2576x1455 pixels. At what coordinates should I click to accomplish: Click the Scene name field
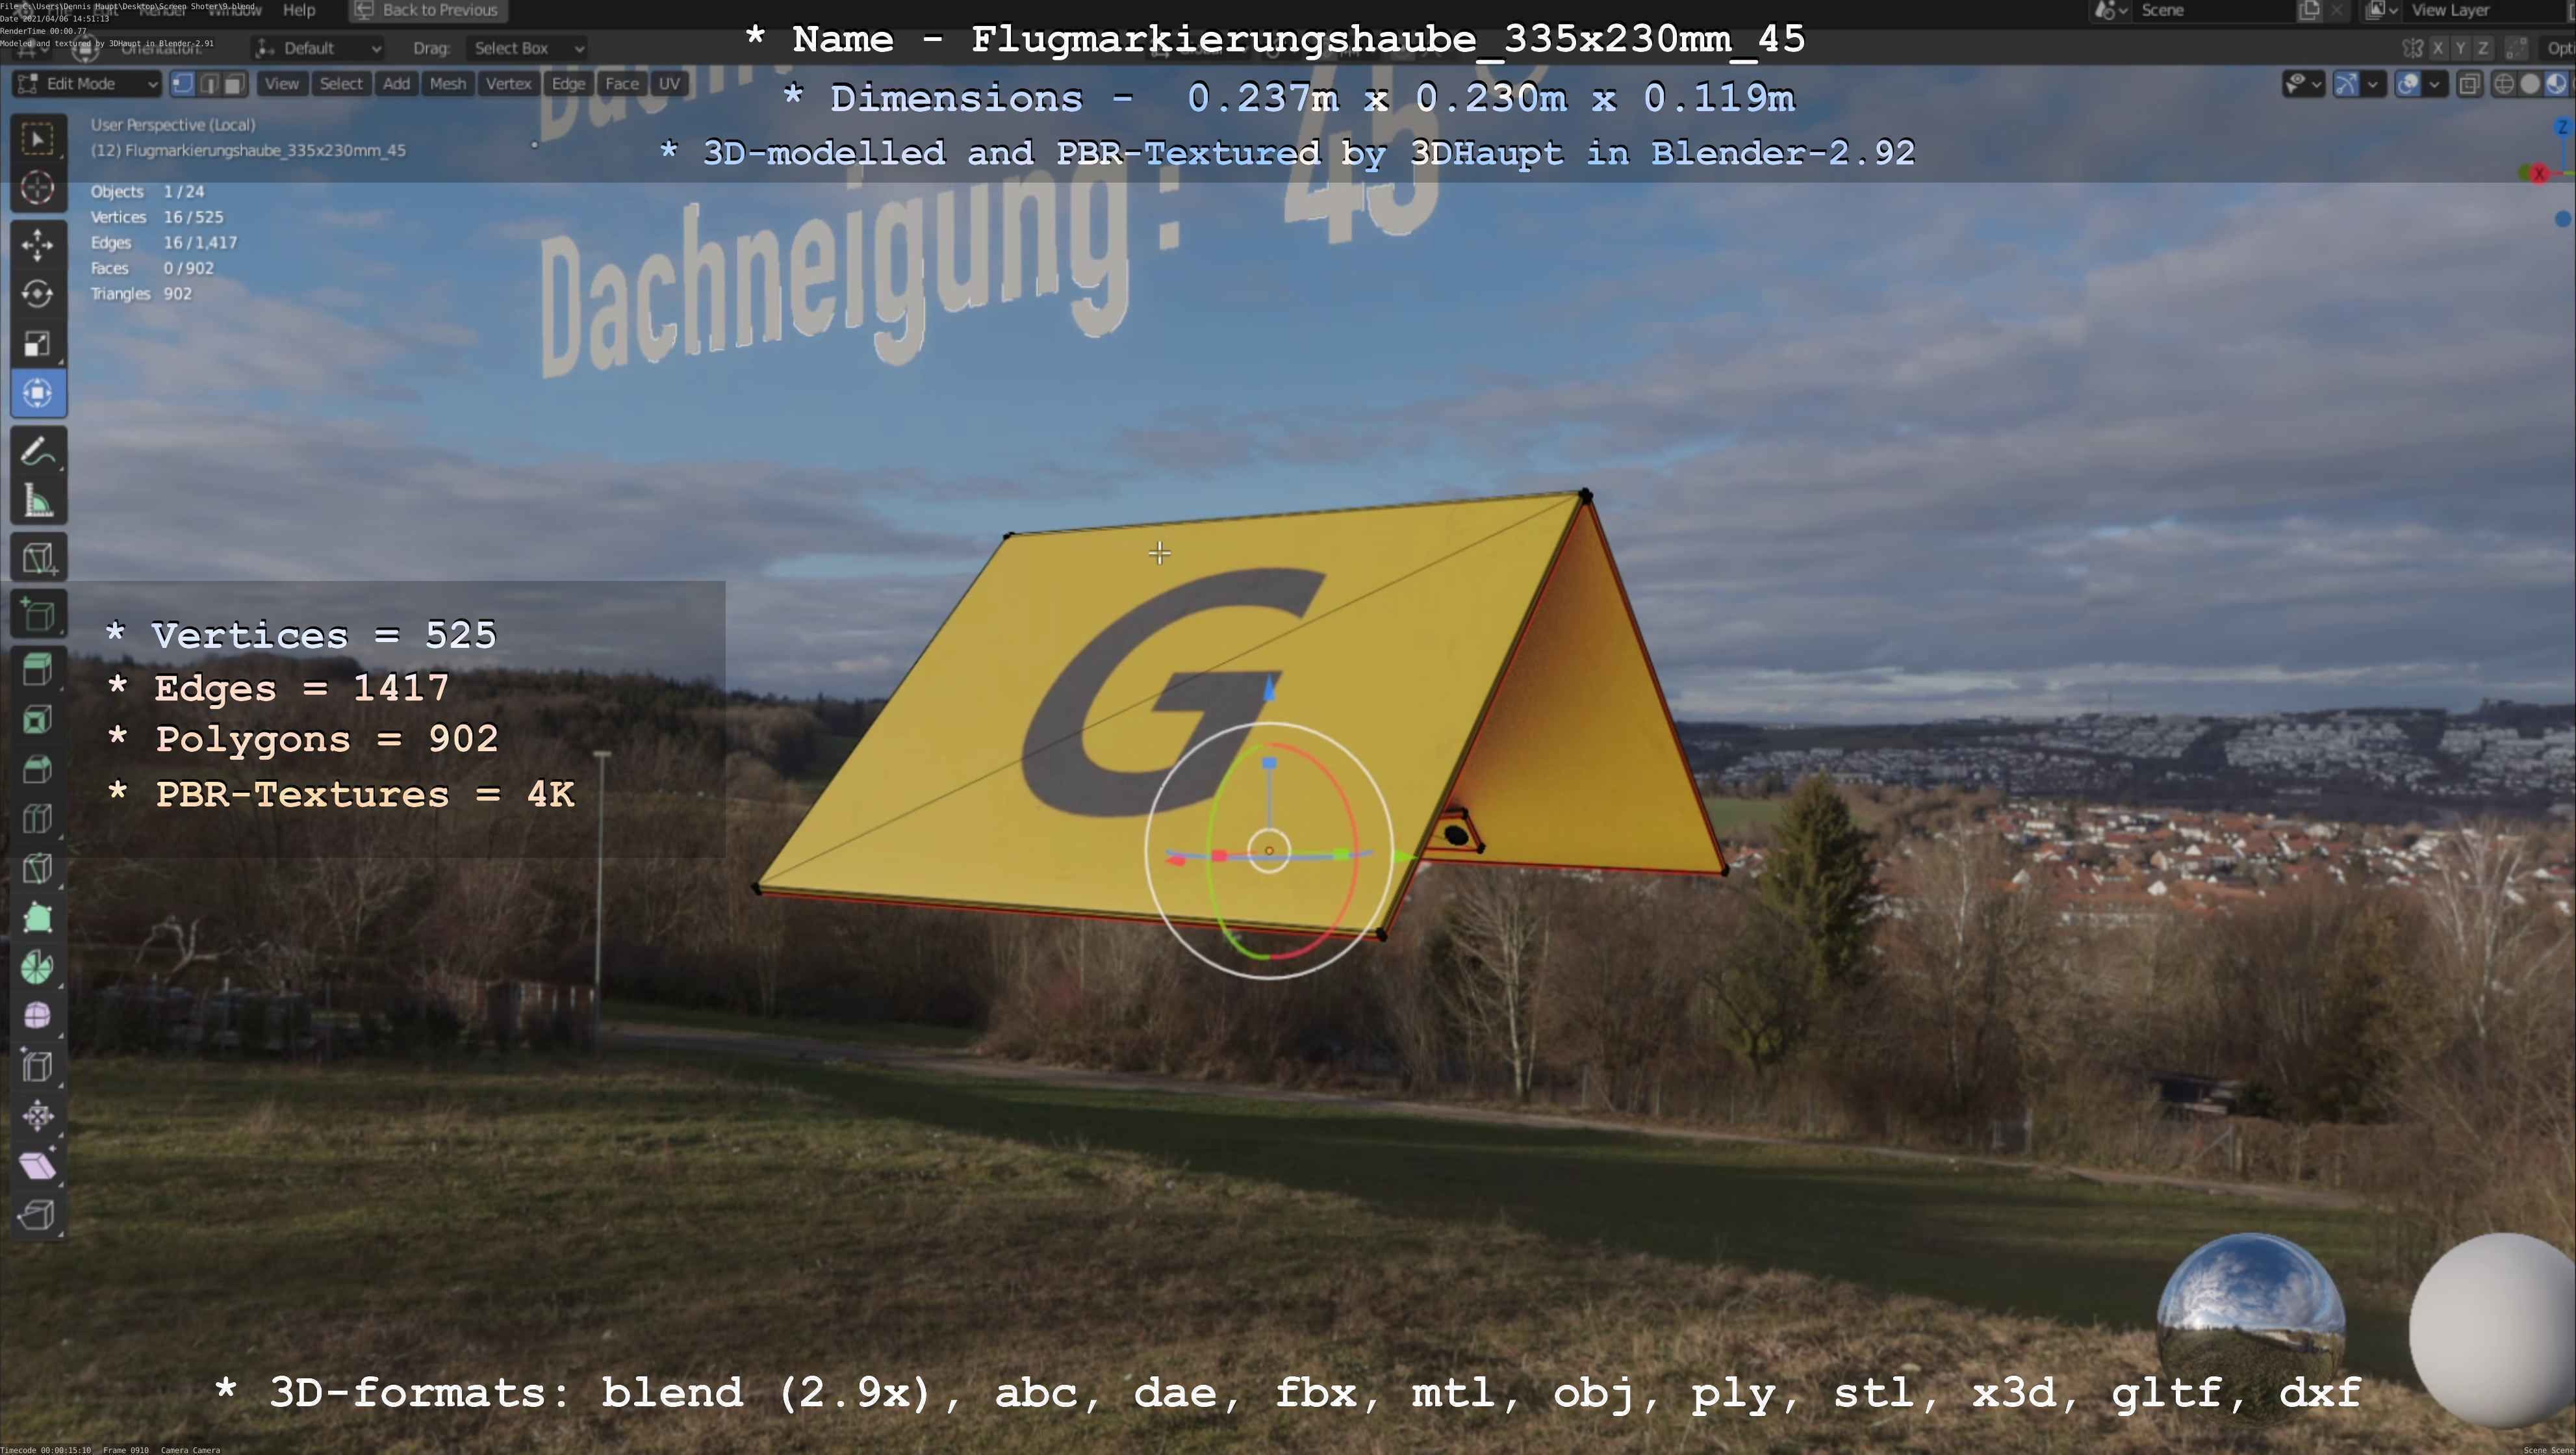tap(2200, 10)
